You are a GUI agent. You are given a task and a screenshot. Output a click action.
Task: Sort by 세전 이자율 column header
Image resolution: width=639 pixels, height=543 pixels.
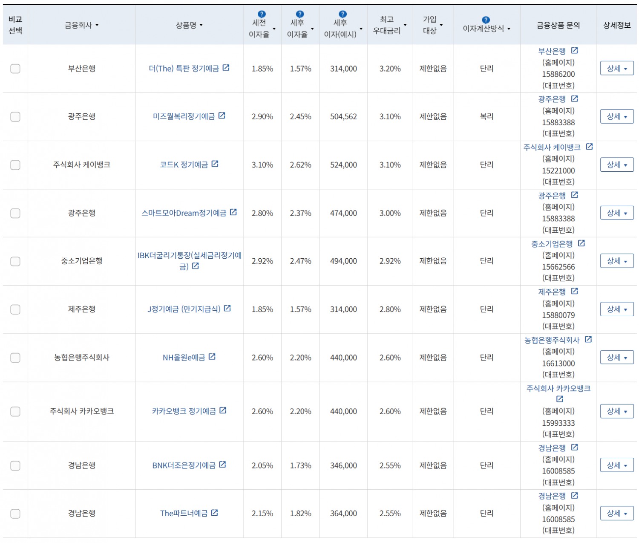(x=262, y=29)
